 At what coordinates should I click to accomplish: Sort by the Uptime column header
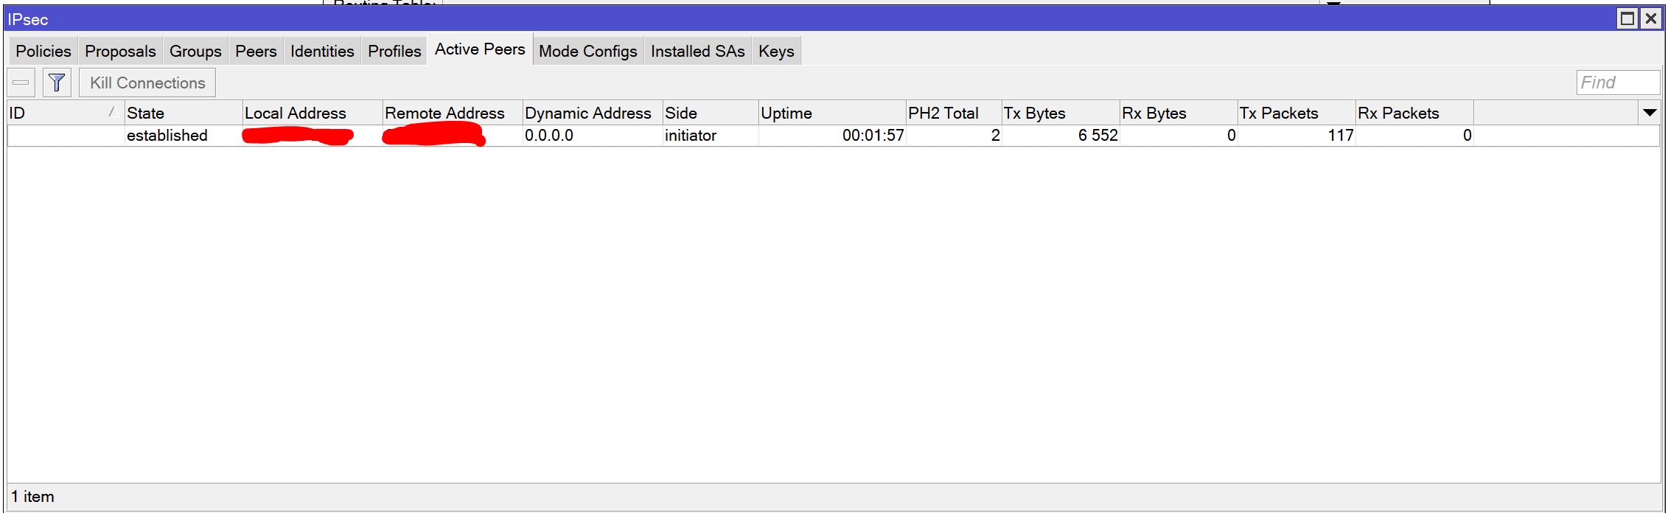click(x=832, y=113)
